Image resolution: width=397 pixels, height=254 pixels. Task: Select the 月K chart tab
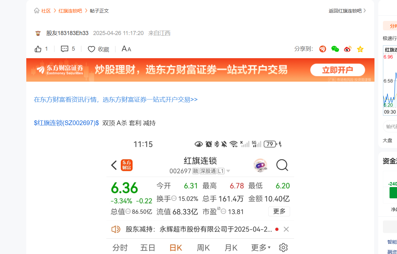[x=231, y=248]
